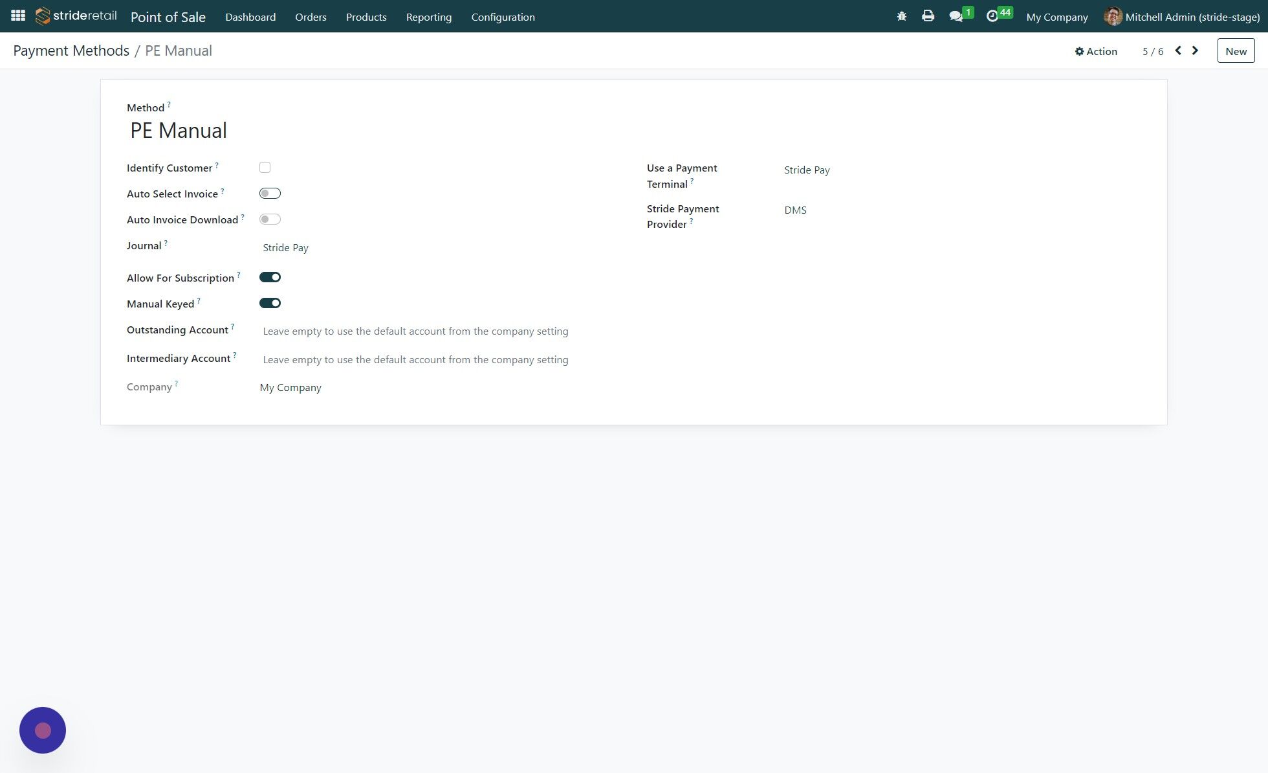Navigate to next record with right arrow

point(1195,50)
